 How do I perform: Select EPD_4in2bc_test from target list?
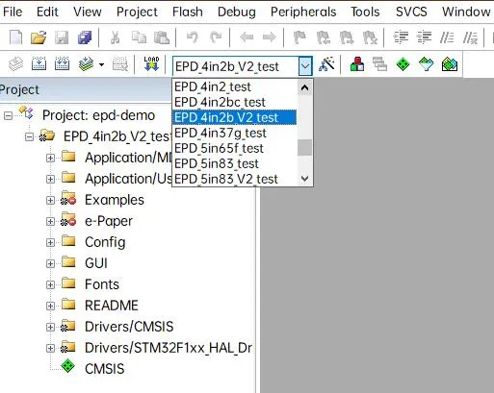point(234,102)
